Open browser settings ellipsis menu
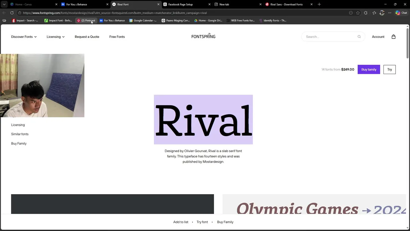Viewport: 410px width, 231px height. pyautogui.click(x=389, y=13)
